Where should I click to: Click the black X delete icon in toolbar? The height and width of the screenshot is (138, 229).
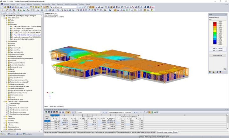(133, 7)
